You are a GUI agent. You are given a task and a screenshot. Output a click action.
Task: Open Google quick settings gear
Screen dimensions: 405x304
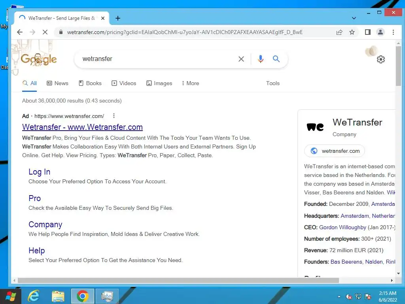[381, 59]
